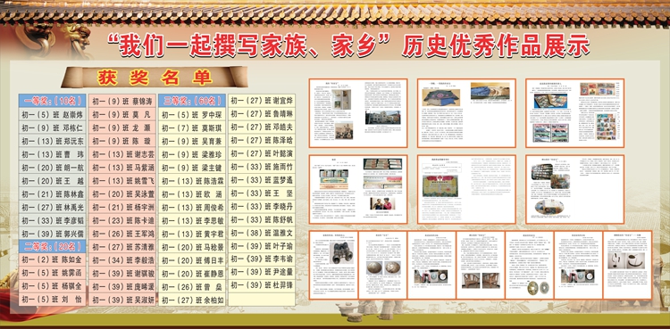This screenshot has height=329, width=670.
Task: Select the 三等奖:(60名) header
Action: pos(192,101)
